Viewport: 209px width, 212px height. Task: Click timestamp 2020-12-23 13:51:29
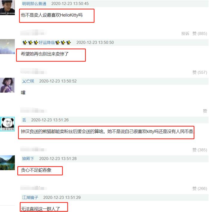pos(62,197)
